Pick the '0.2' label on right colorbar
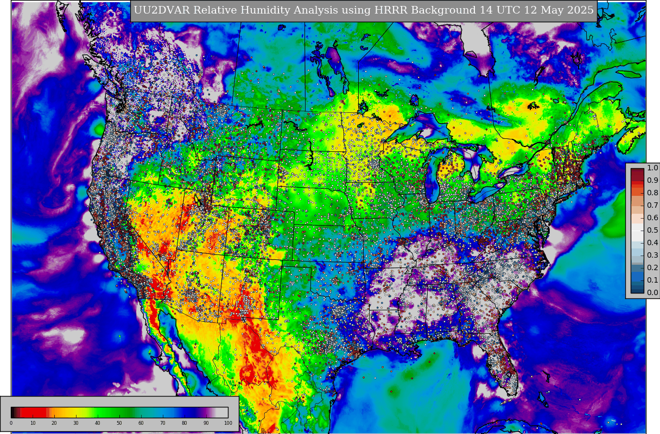This screenshot has width=660, height=434. [x=652, y=267]
